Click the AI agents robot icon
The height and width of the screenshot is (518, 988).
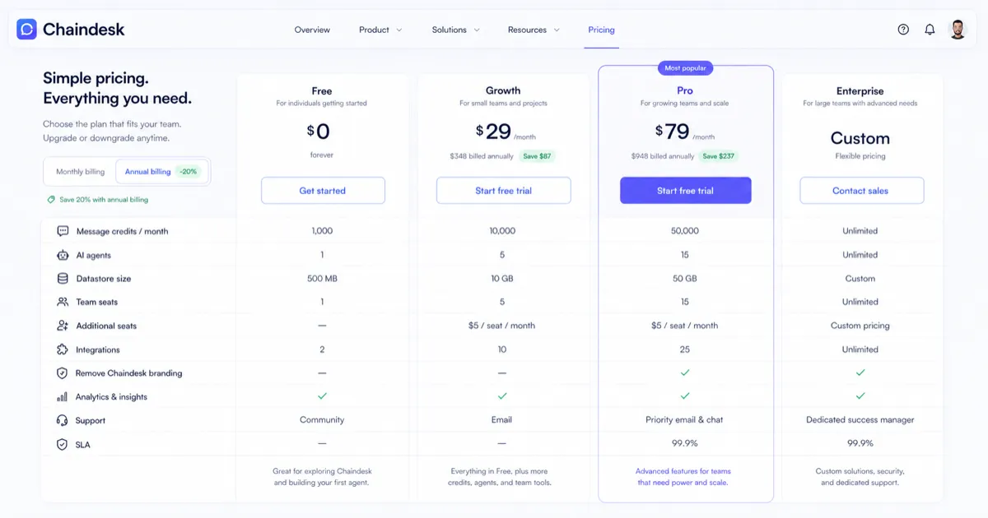(x=63, y=255)
